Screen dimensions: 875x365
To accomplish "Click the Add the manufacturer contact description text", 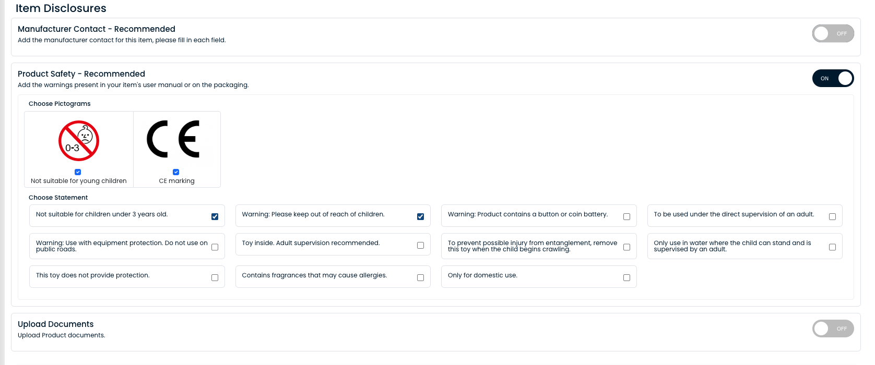I will click(x=122, y=40).
